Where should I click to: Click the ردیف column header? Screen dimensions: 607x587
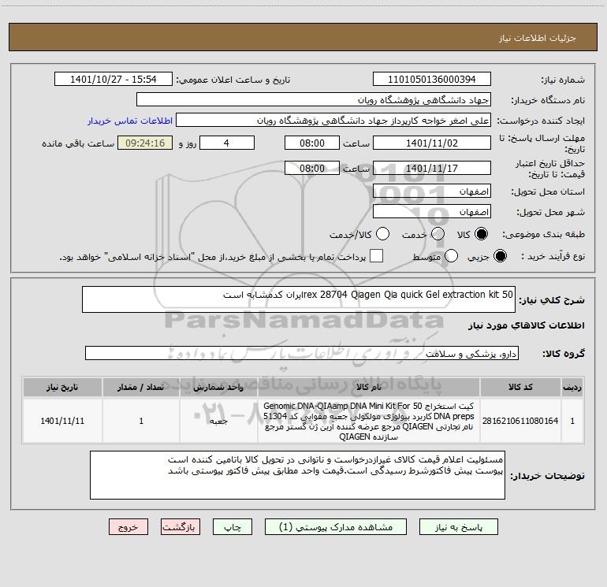click(572, 387)
